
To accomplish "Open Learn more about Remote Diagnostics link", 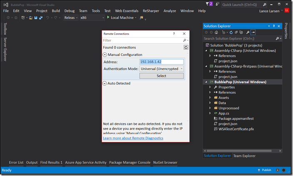I will [133, 138].
